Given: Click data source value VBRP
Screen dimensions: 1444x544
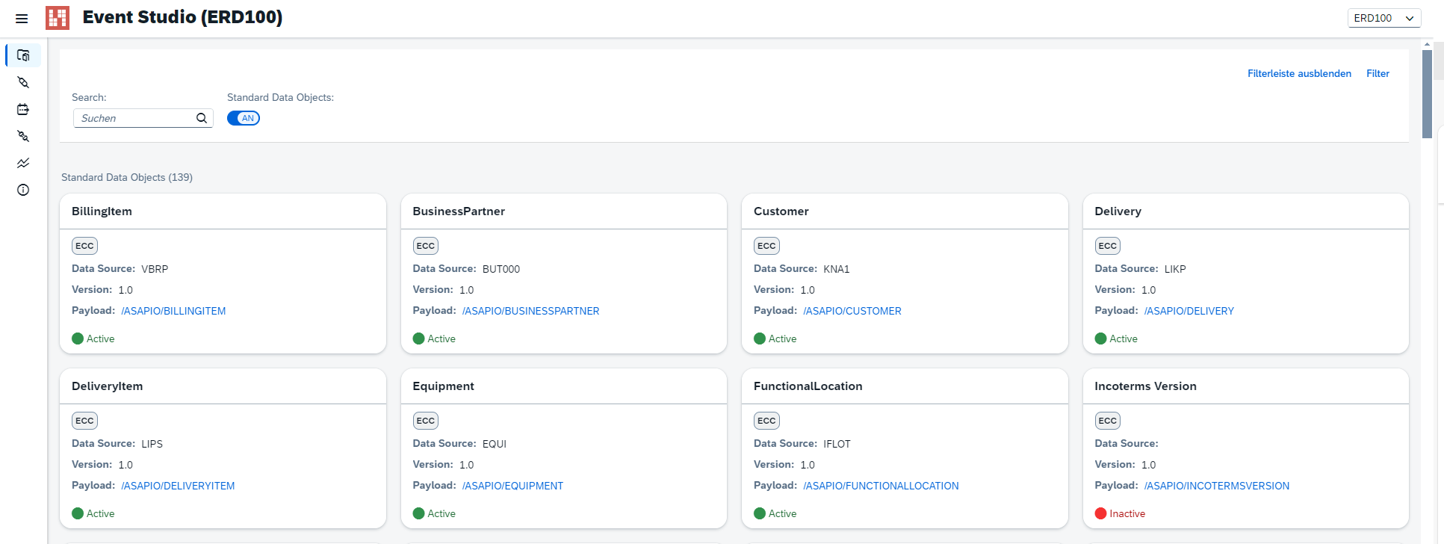Looking at the screenshot, I should [x=155, y=269].
